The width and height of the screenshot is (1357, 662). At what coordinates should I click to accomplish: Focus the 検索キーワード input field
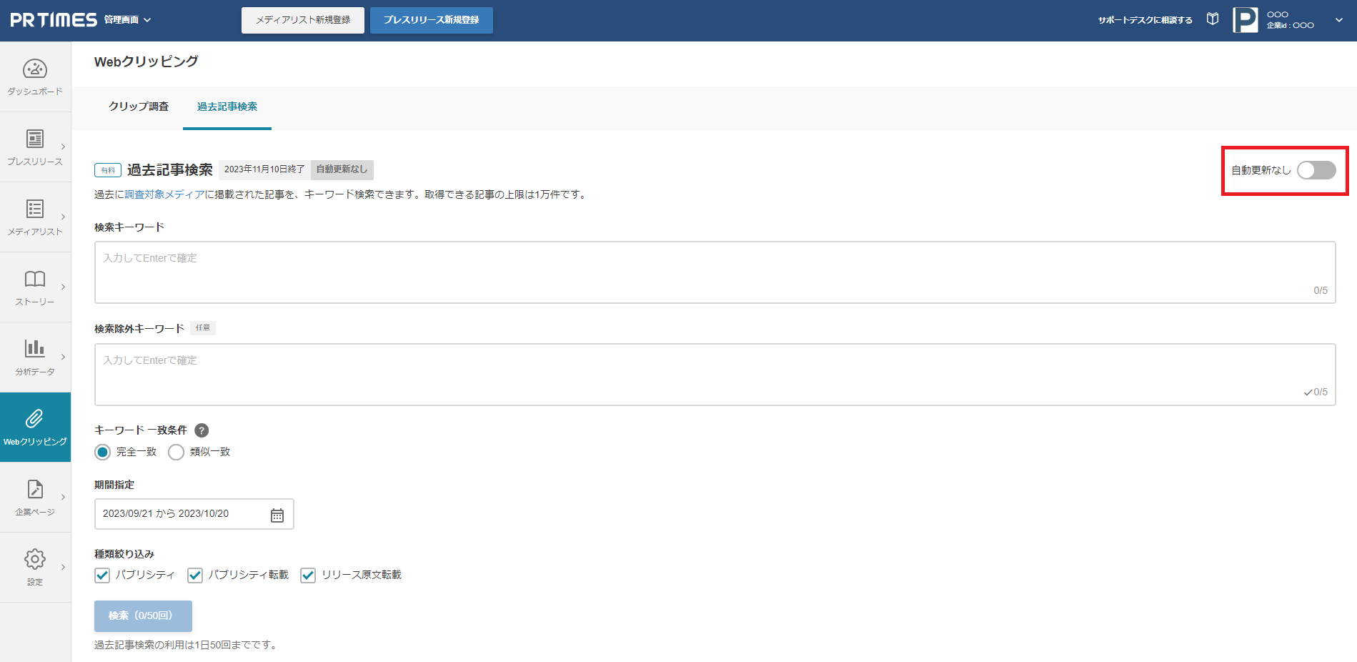point(715,272)
